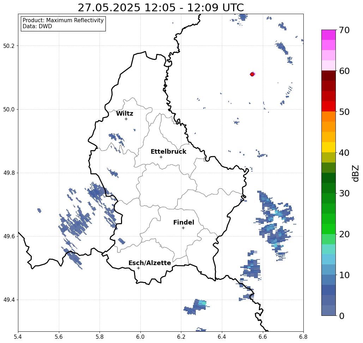
Task: Click the longitude 5.6 axis label
Action: [x=59, y=337]
